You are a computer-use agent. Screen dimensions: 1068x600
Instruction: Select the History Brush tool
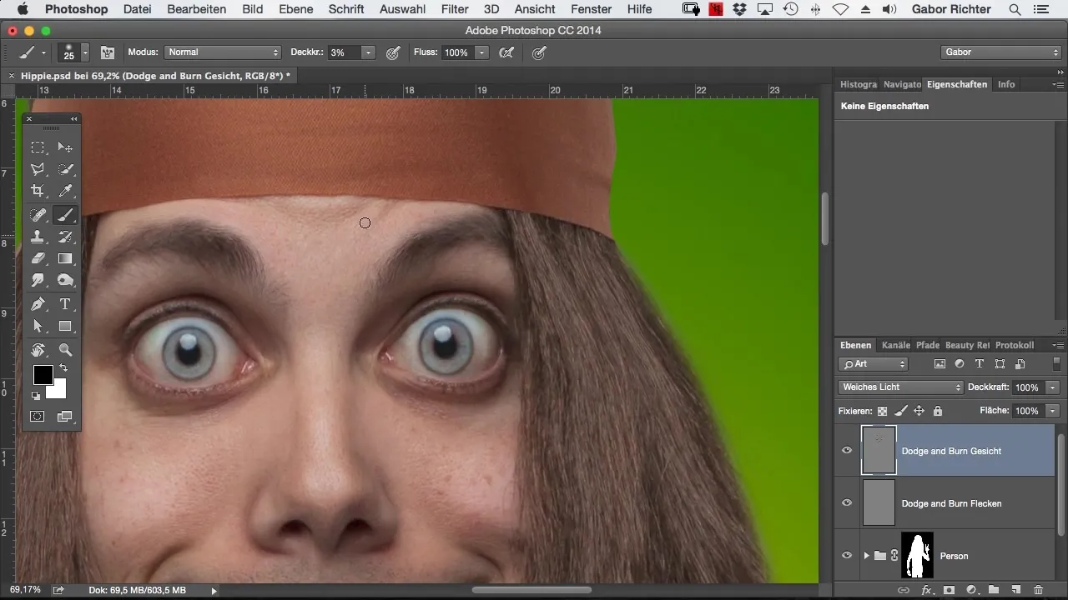tap(65, 237)
